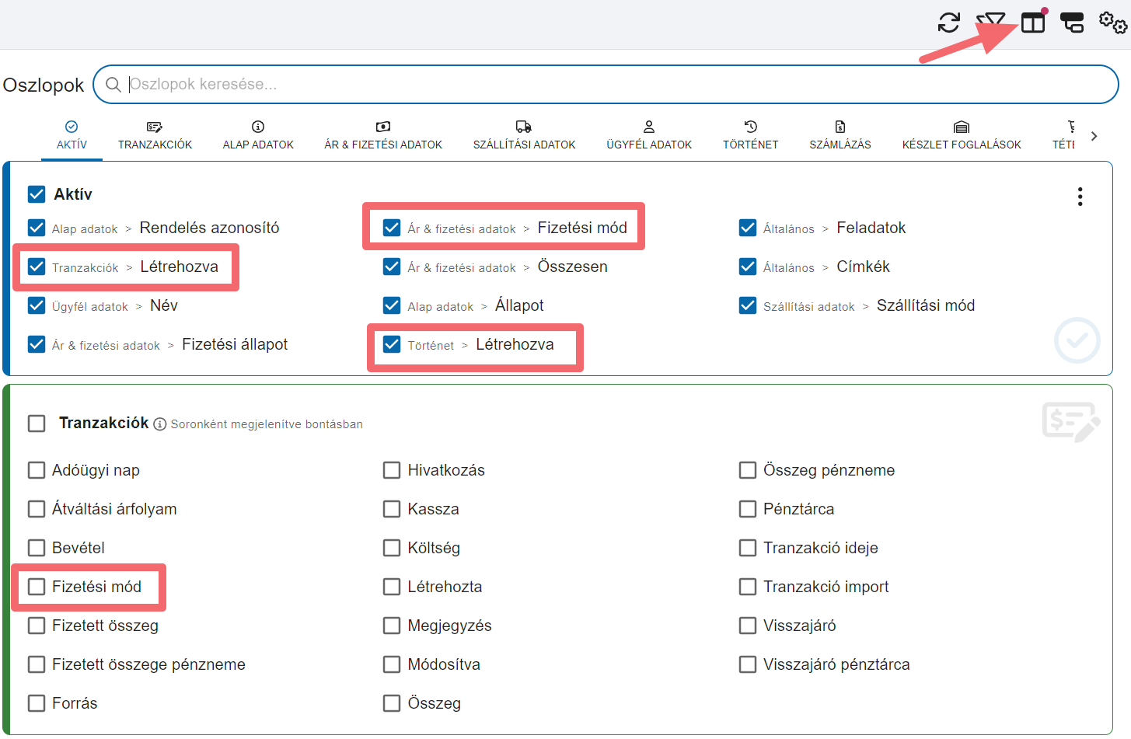
Task: Enable the Kassza checkbox
Action: pos(392,509)
